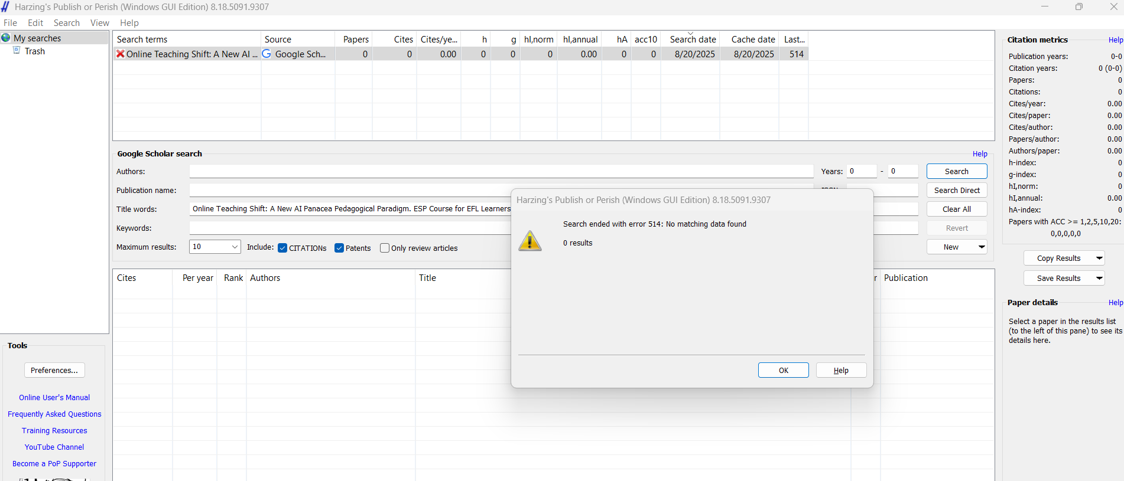The image size is (1124, 481).
Task: Click the Help link beside Citation metrics
Action: click(x=1116, y=40)
